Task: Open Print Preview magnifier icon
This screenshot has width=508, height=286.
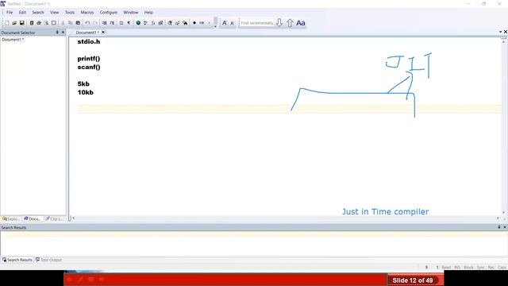Action: click(46, 23)
